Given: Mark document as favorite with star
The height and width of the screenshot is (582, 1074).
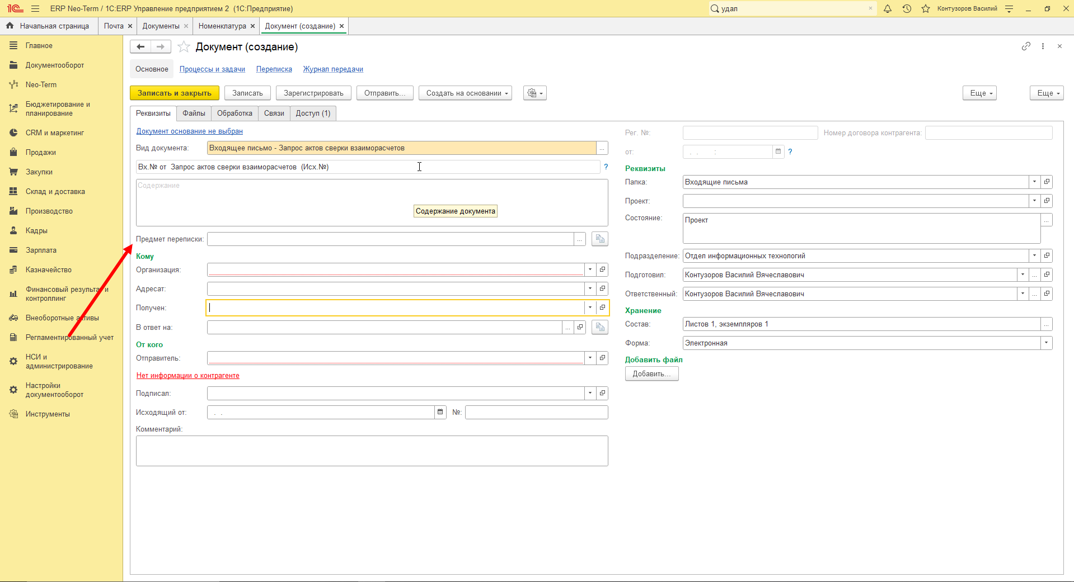Looking at the screenshot, I should tap(184, 47).
